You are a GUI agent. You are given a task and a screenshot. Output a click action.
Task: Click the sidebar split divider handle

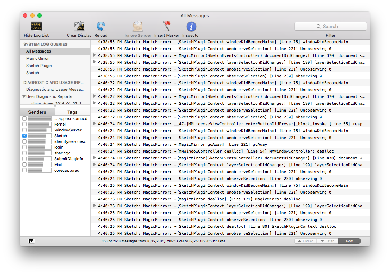tap(55, 106)
